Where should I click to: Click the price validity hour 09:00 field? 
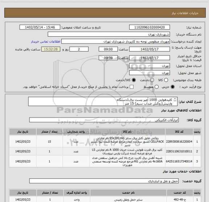(x=108, y=58)
